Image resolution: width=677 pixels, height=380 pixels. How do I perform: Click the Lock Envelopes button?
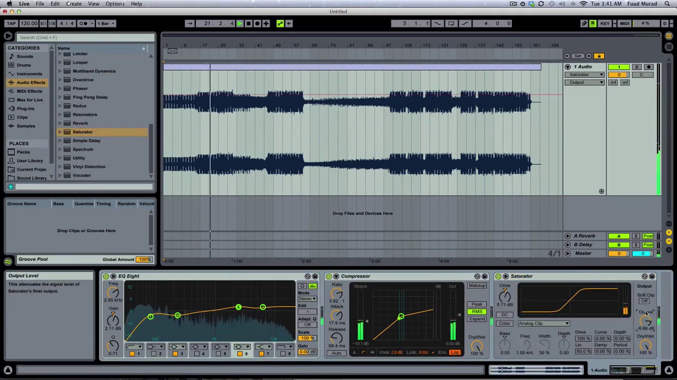click(x=599, y=56)
